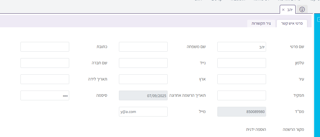Focus the טלפון phone field
Screen dimensions: 320x137
(x=241, y=63)
